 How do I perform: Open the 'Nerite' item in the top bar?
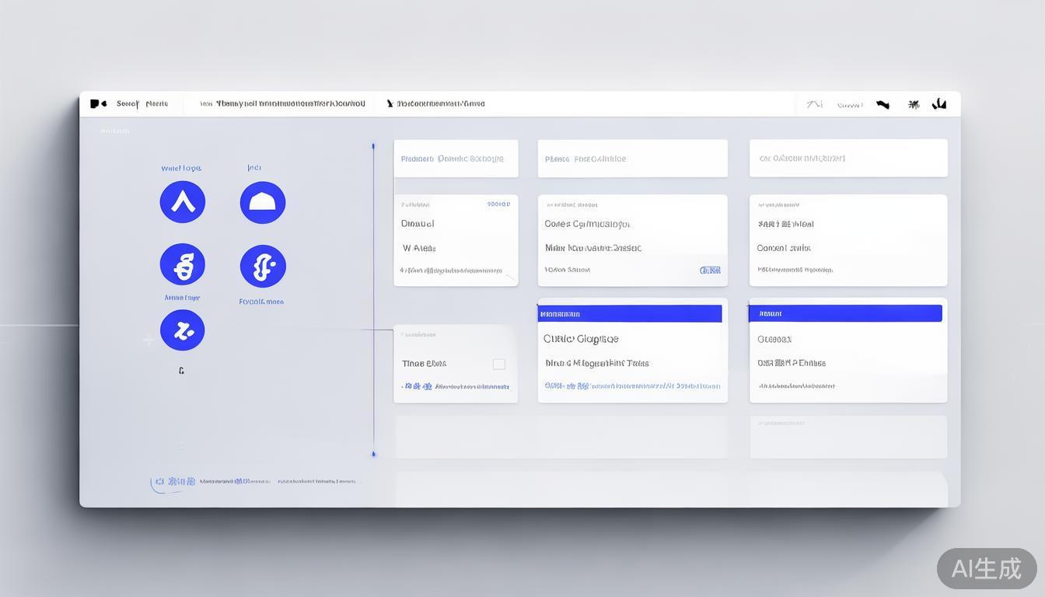point(157,103)
